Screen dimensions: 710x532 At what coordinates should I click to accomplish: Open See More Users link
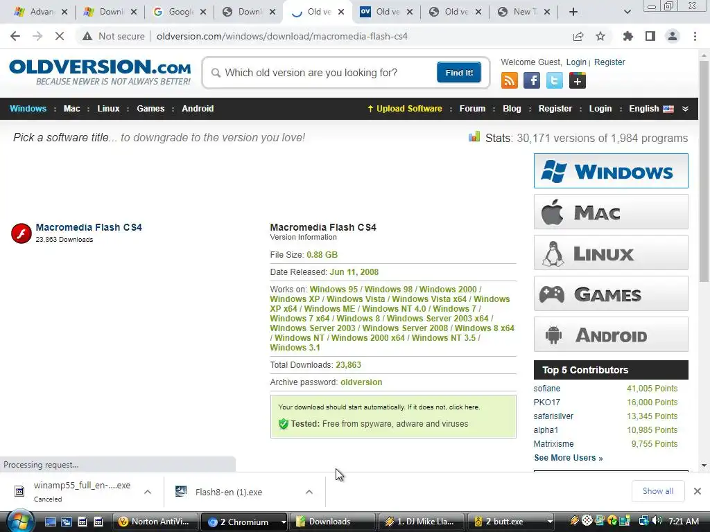click(569, 458)
